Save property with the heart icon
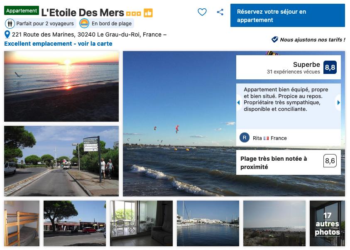350x250 pixels. pyautogui.click(x=202, y=12)
